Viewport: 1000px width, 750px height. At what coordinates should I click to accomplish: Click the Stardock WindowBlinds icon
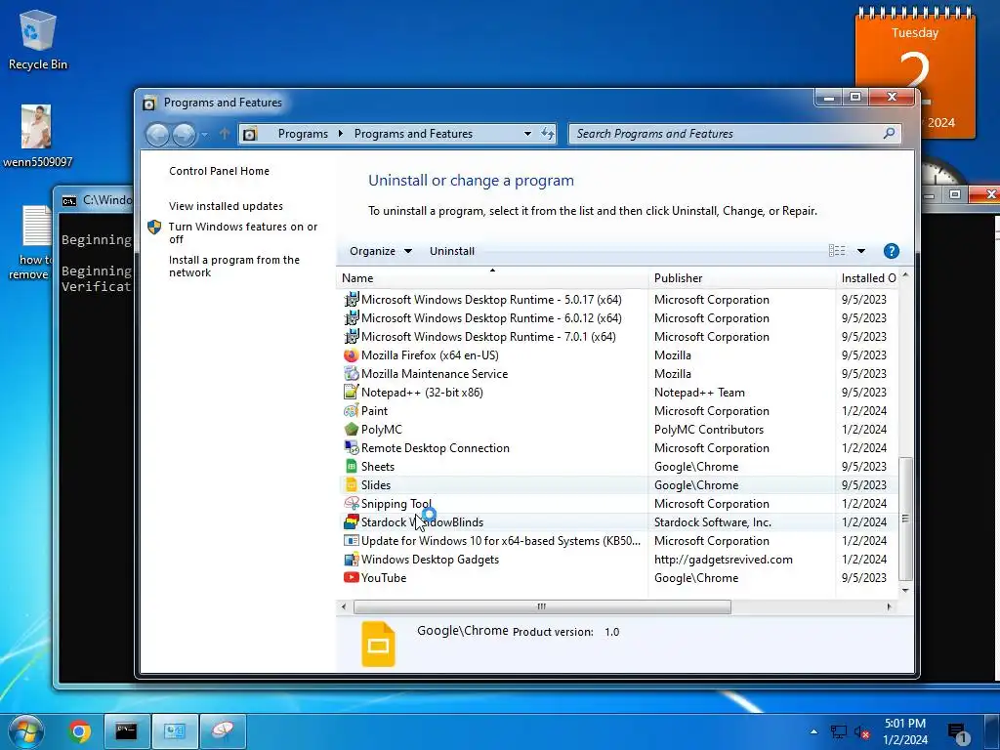point(351,521)
